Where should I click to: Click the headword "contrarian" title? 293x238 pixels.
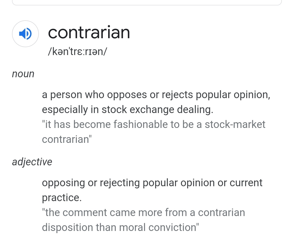tap(89, 33)
